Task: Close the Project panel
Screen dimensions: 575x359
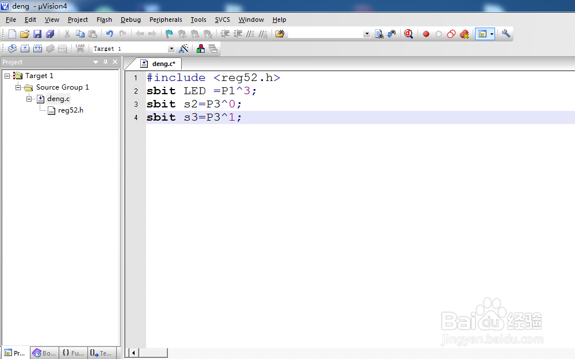Action: [x=115, y=62]
